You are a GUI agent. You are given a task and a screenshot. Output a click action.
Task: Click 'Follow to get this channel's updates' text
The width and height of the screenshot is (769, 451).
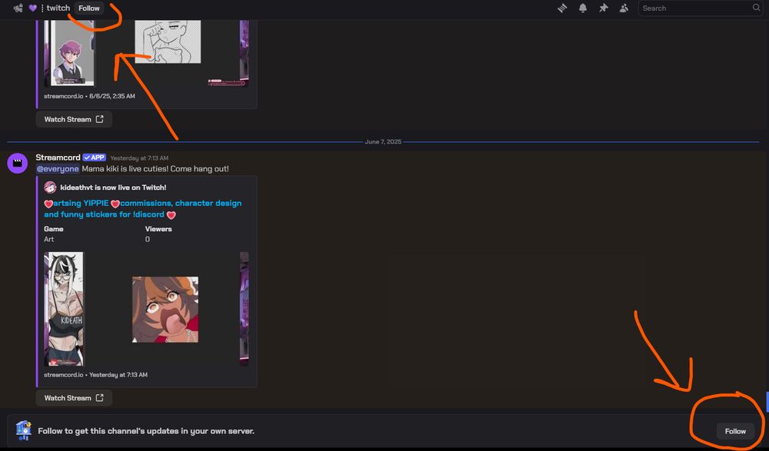pos(146,431)
